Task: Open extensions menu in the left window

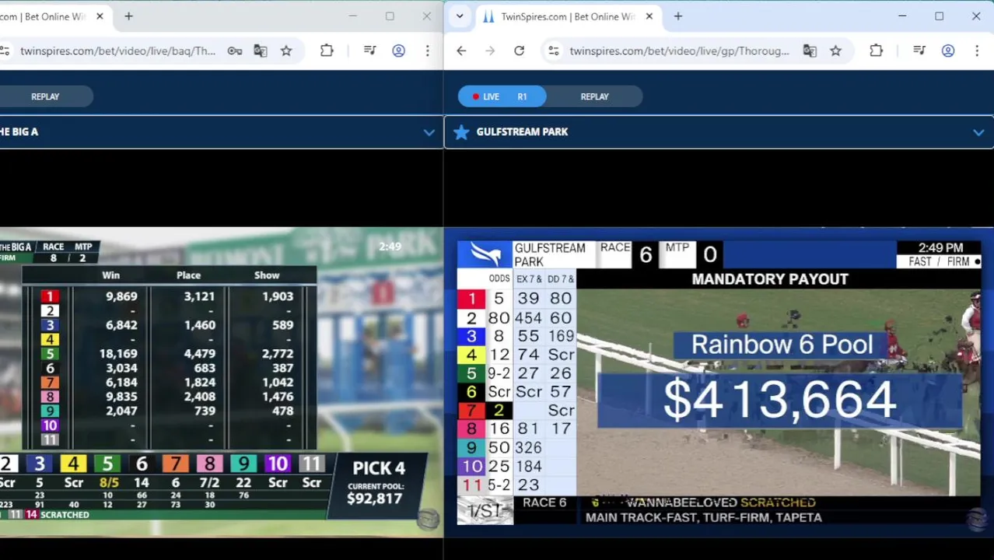Action: pos(327,51)
